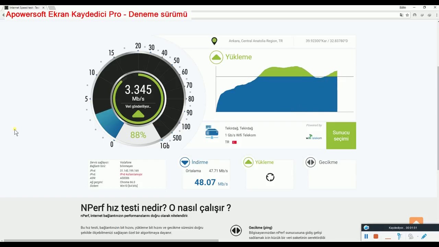
Task: Click the upload speed graph
Action: click(285, 89)
